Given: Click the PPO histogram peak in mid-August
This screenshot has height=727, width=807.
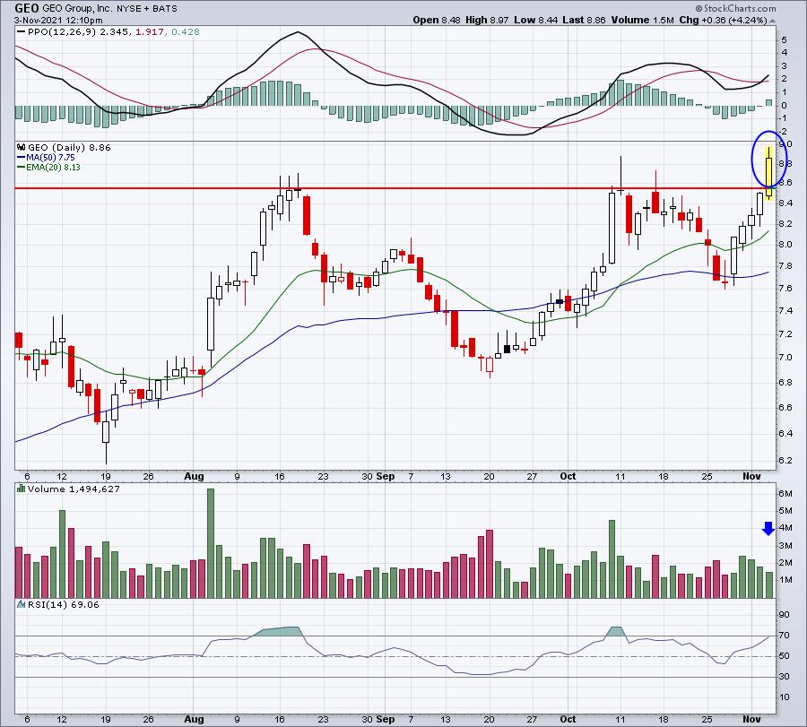Looking at the screenshot, I should 265,94.
